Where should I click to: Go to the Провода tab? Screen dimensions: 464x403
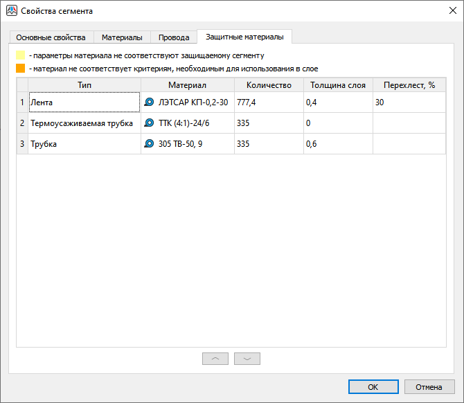coord(173,37)
